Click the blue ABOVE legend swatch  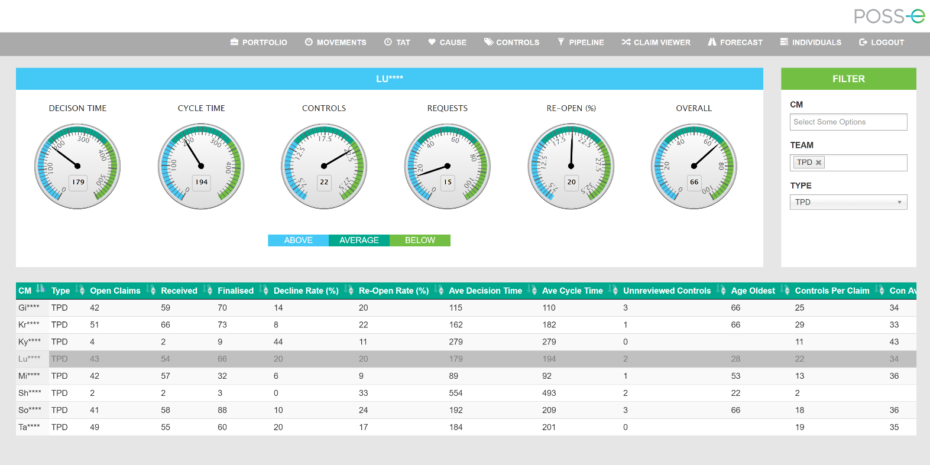[298, 240]
